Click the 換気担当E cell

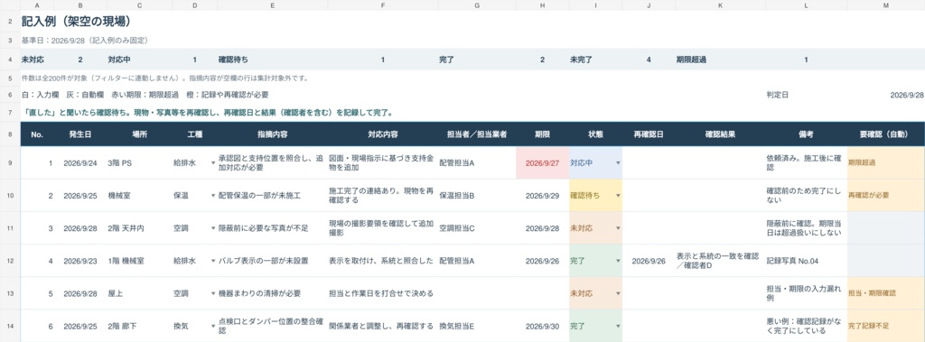point(477,326)
